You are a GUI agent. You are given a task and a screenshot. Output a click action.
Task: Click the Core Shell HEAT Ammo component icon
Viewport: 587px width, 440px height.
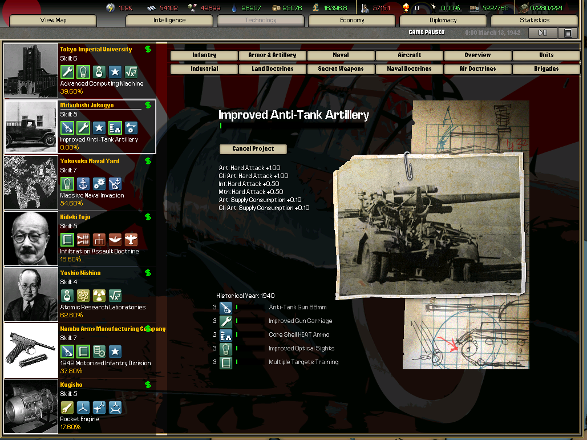226,335
